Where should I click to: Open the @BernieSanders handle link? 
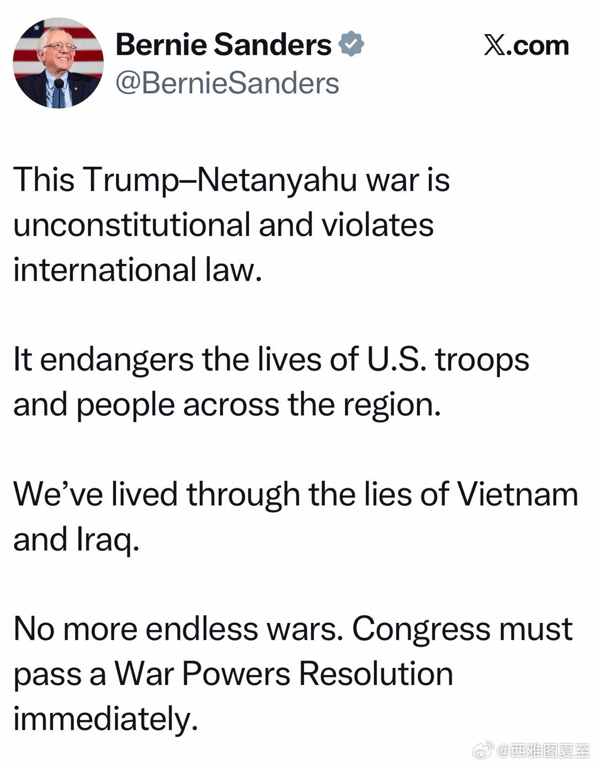pyautogui.click(x=227, y=83)
